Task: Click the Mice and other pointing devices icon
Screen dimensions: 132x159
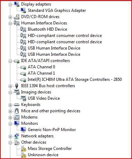Action: 17,111
